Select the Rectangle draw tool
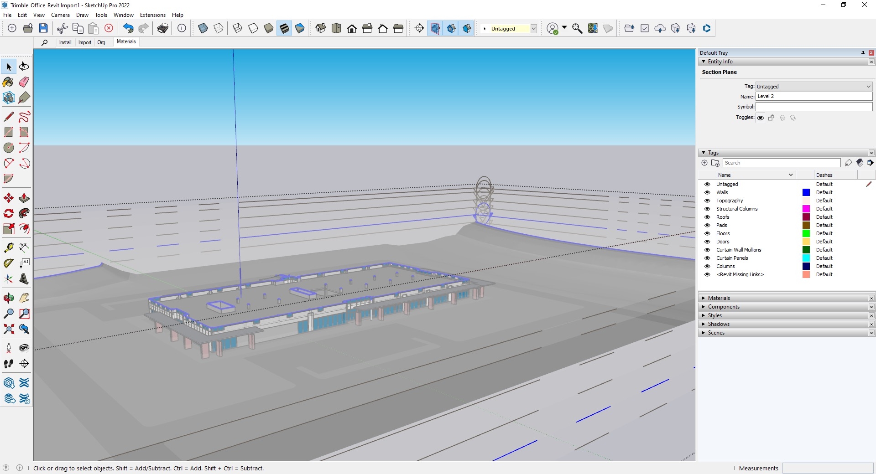Screen dimensions: 876x474 coord(8,132)
